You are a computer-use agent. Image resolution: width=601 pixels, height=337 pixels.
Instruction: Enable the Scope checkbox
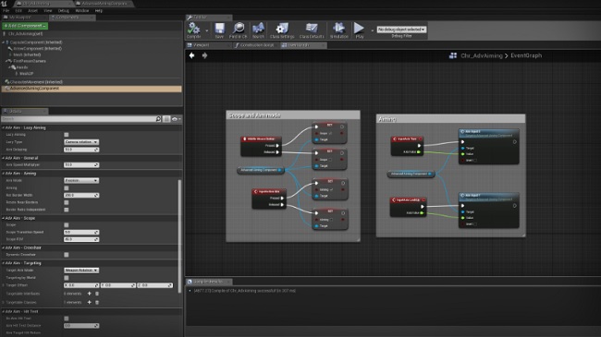click(x=67, y=224)
